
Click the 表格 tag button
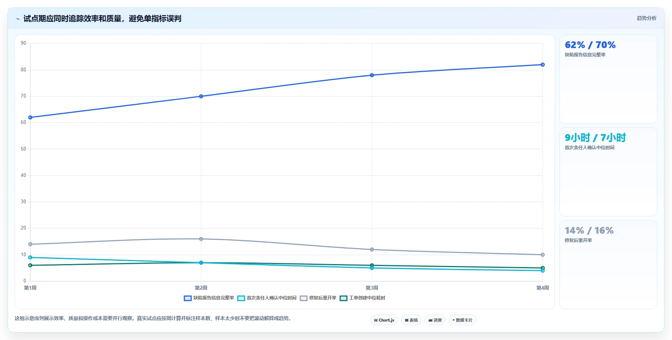[411, 320]
